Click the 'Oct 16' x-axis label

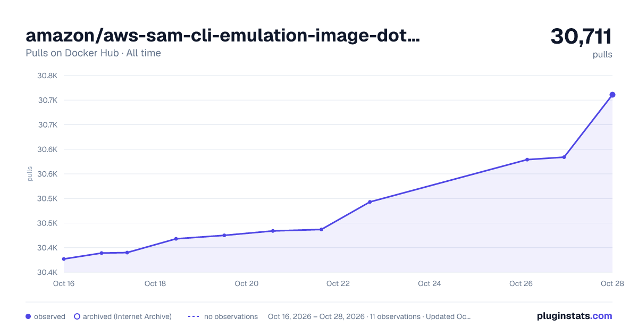pyautogui.click(x=64, y=283)
